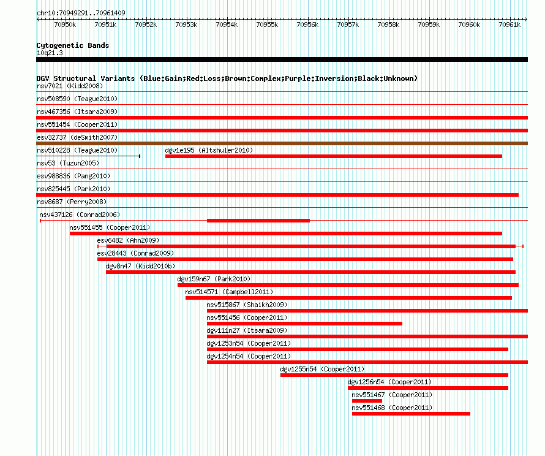Open the nsv551454 (Cooper2011) label
Screen dimensions: 545x456
click(77, 124)
